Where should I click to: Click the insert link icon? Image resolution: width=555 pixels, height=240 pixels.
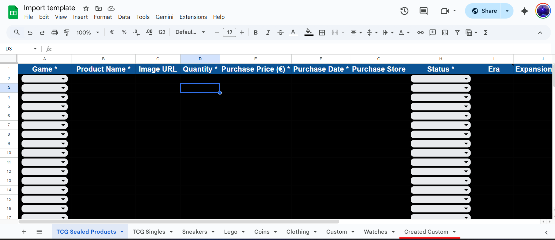pos(420,32)
